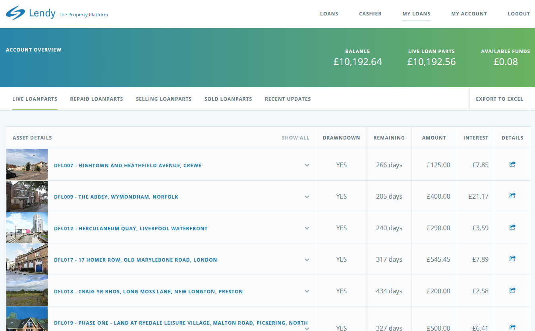Expand the DFL017 Homer Row chevron
Viewport: 535px width, 331px height.
click(x=307, y=260)
